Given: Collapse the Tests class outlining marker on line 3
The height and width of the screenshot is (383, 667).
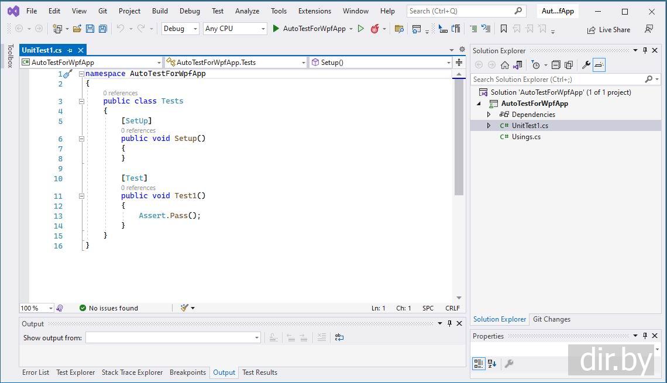Looking at the screenshot, I should click(x=81, y=101).
